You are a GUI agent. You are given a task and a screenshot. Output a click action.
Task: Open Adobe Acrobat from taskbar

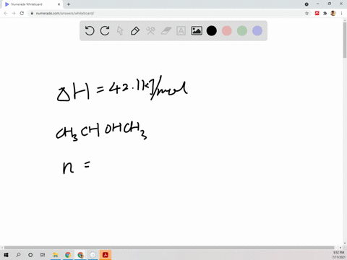pos(106,255)
